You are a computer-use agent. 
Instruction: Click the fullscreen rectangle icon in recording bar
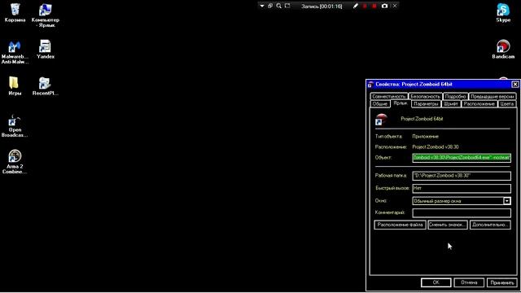click(287, 6)
